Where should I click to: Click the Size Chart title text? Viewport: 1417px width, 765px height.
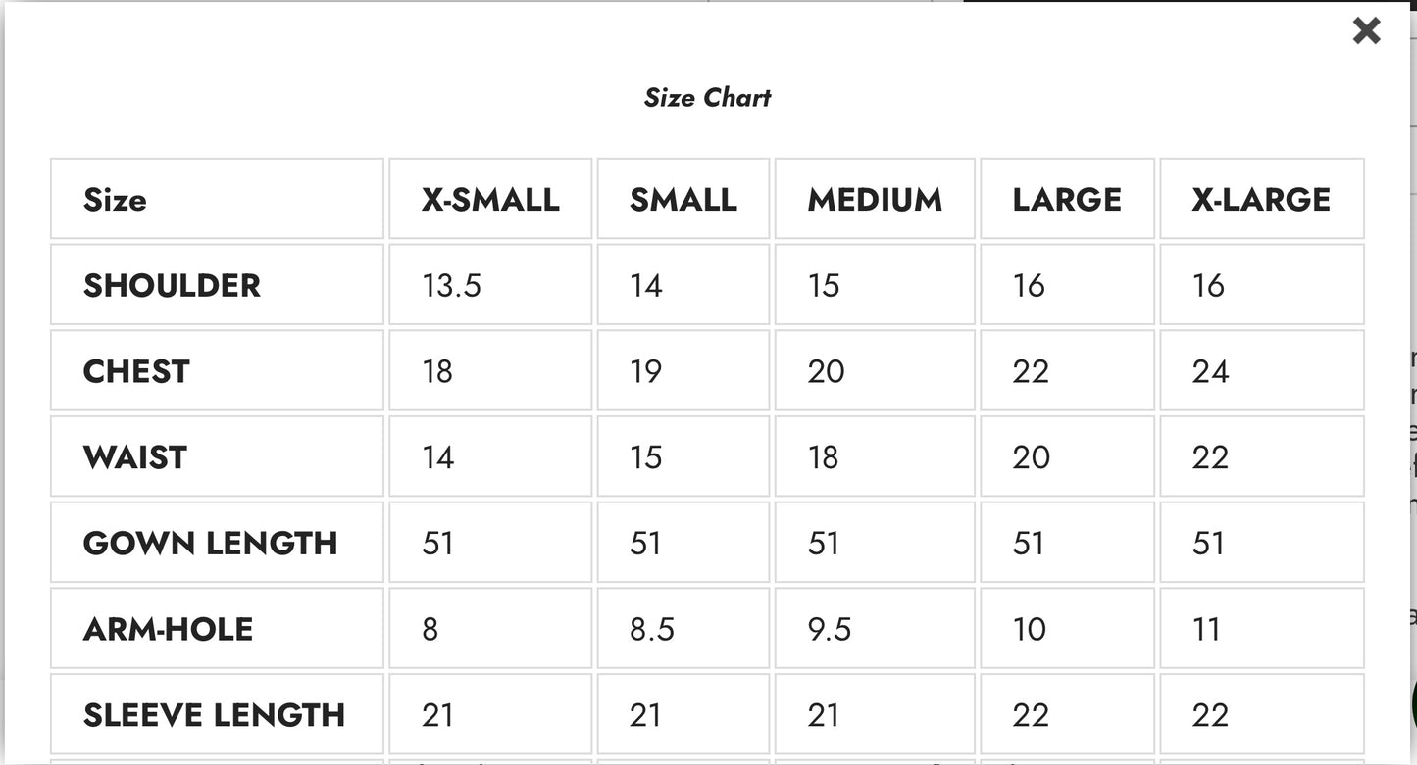[707, 98]
